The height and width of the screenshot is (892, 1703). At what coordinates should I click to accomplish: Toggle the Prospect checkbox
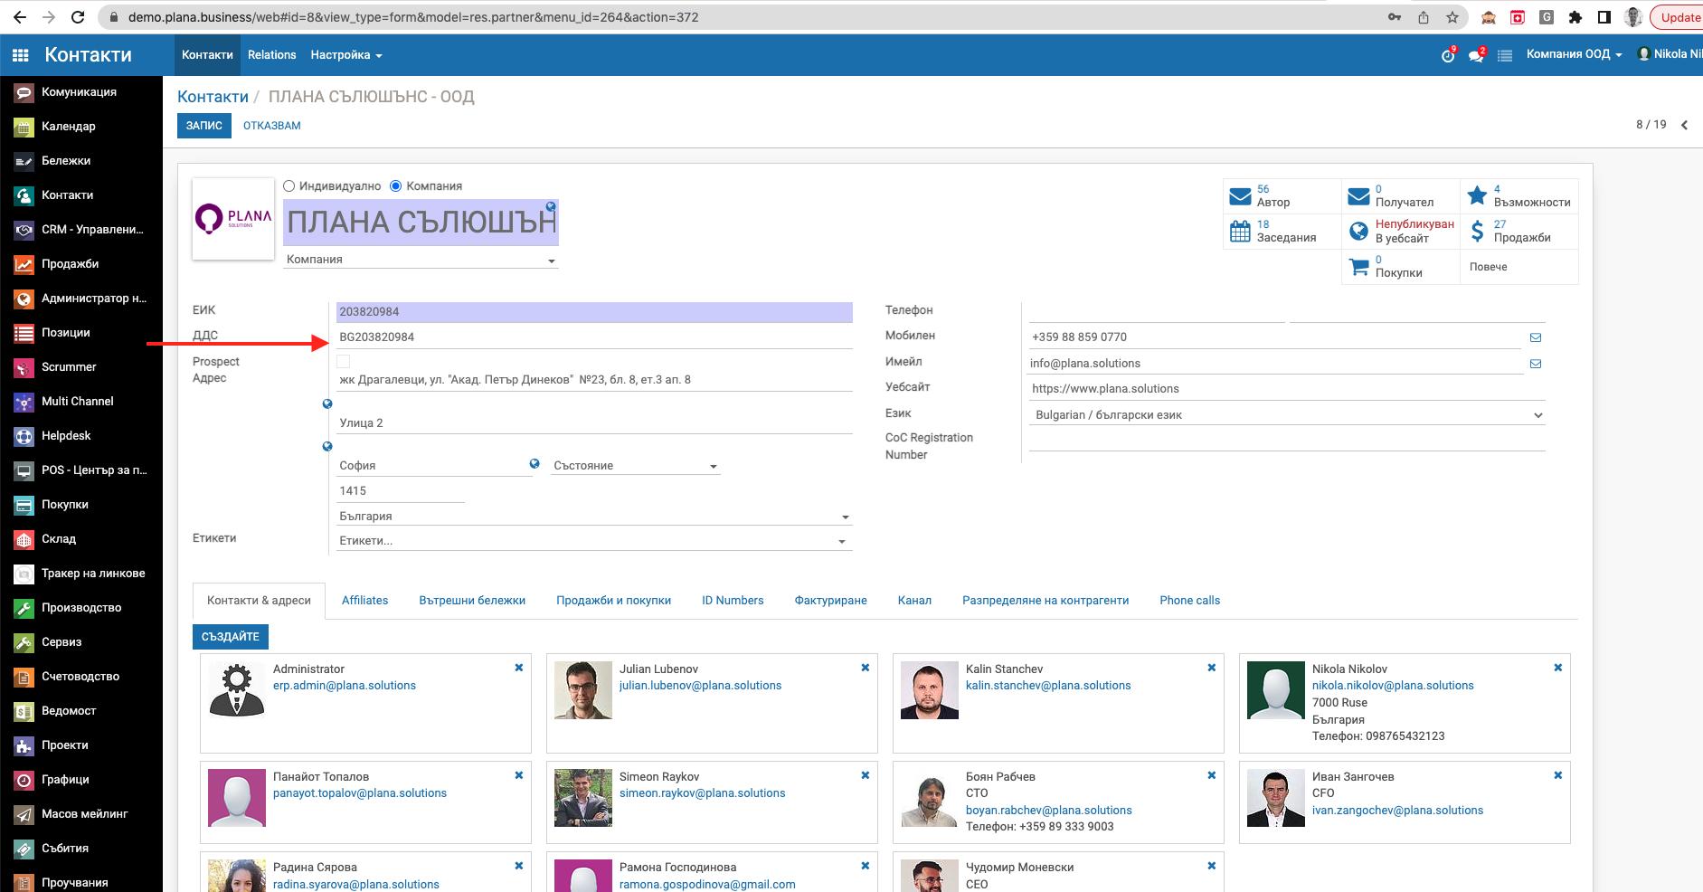pos(343,361)
